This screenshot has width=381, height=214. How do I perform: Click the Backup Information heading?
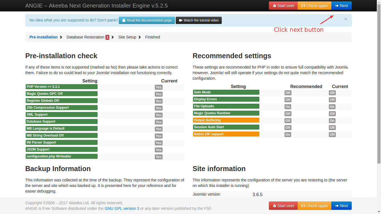point(58,169)
